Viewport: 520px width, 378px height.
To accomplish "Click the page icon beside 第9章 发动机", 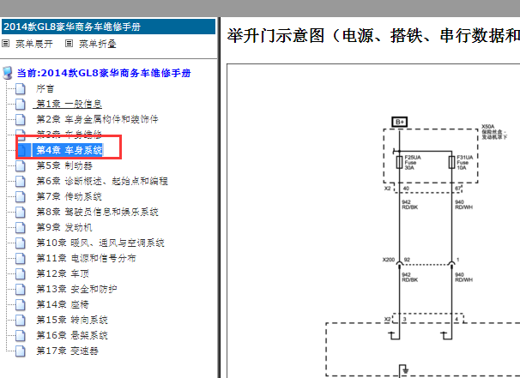I will coord(21,228).
